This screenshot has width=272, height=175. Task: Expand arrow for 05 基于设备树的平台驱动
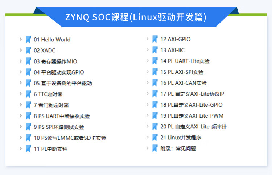pyautogui.click(x=21, y=83)
